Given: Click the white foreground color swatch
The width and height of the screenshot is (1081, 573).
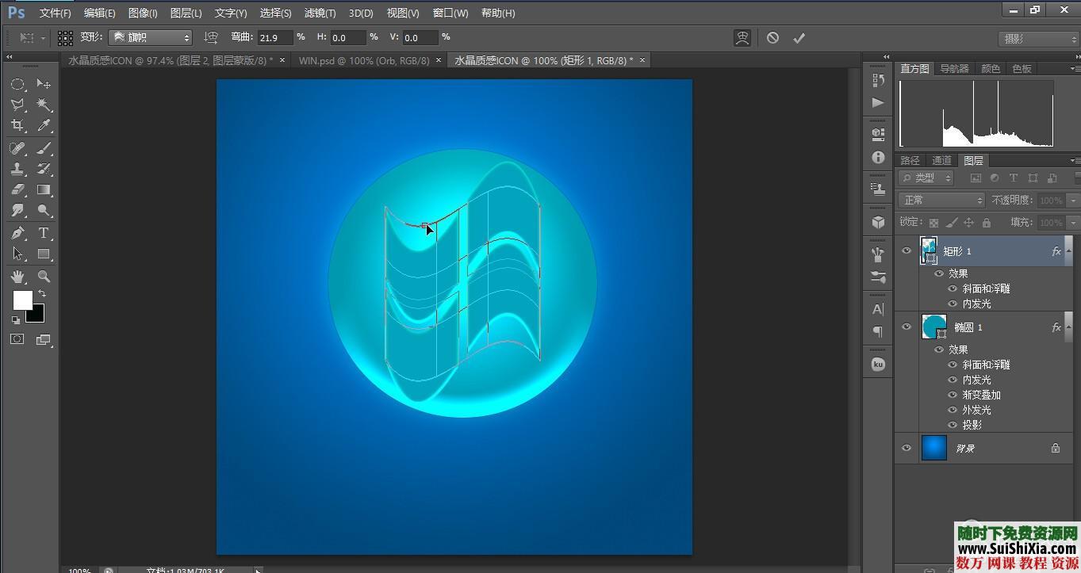Looking at the screenshot, I should (22, 300).
